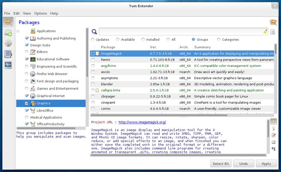
Task: Open the imagemagick.org project link
Action: pyautogui.click(x=142, y=122)
